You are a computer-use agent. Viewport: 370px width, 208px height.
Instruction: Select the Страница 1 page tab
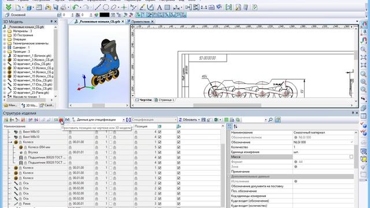pyautogui.click(x=164, y=100)
